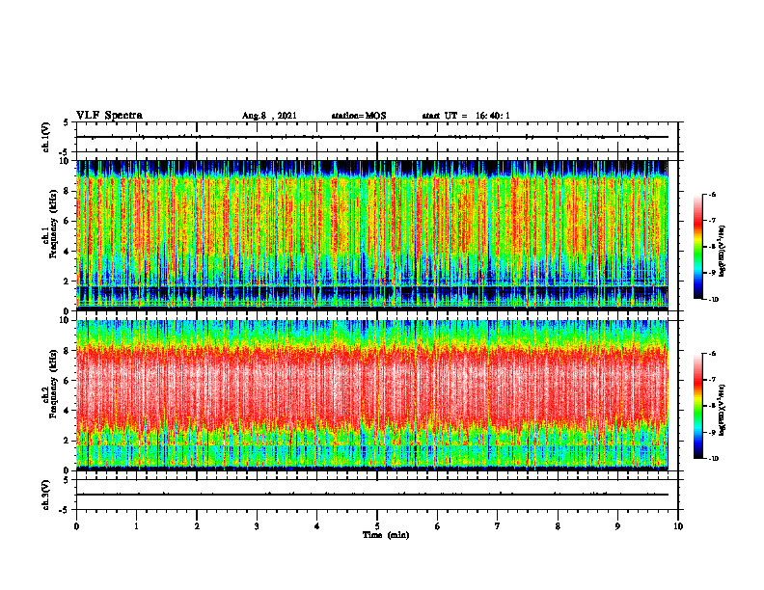
Task: Click the log(PSD) unit label beside ch.2 colorbar
Action: (x=723, y=410)
